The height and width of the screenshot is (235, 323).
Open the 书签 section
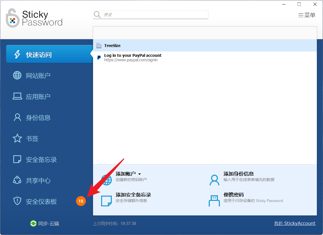[32, 138]
